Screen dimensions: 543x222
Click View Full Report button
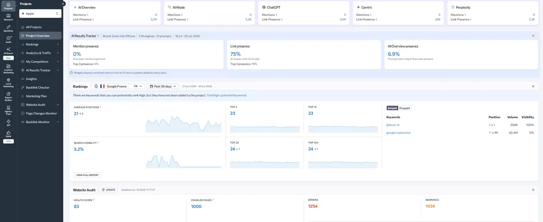[x=87, y=175]
